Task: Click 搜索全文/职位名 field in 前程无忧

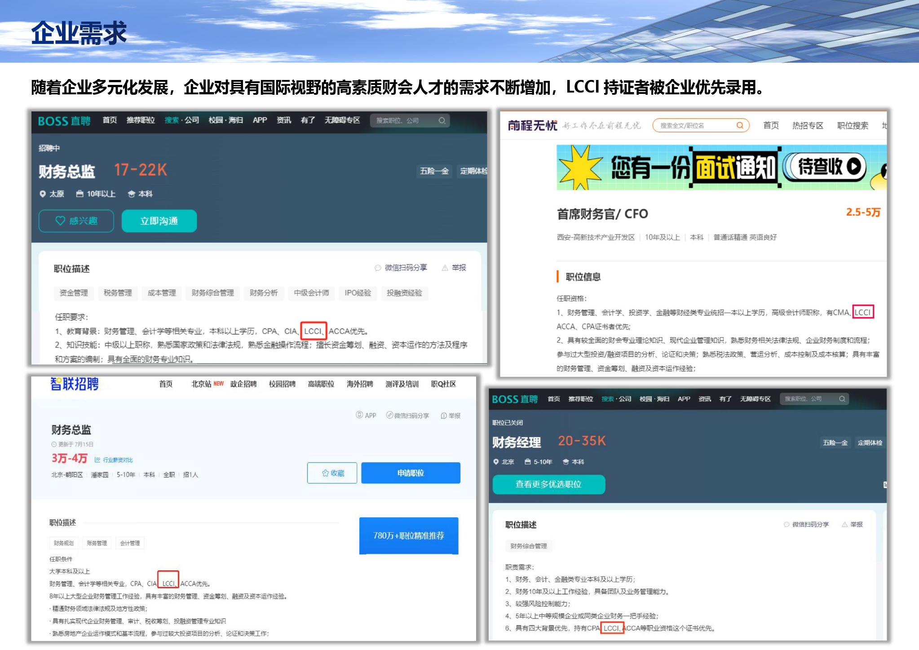Action: coord(701,125)
